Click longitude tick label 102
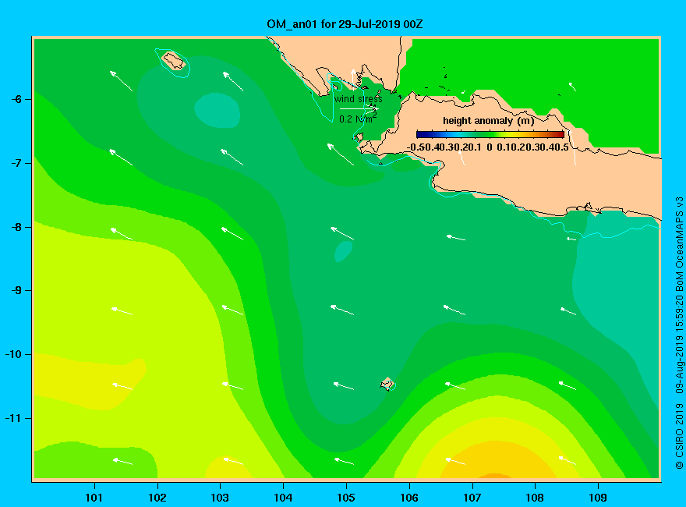Image resolution: width=686 pixels, height=507 pixels. (157, 498)
